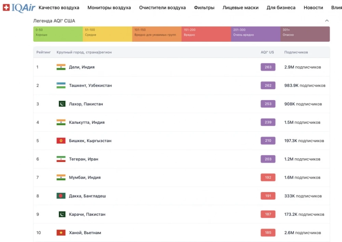Click the 263 AQI badge for Дели
This screenshot has height=242, width=342.
[268, 67]
